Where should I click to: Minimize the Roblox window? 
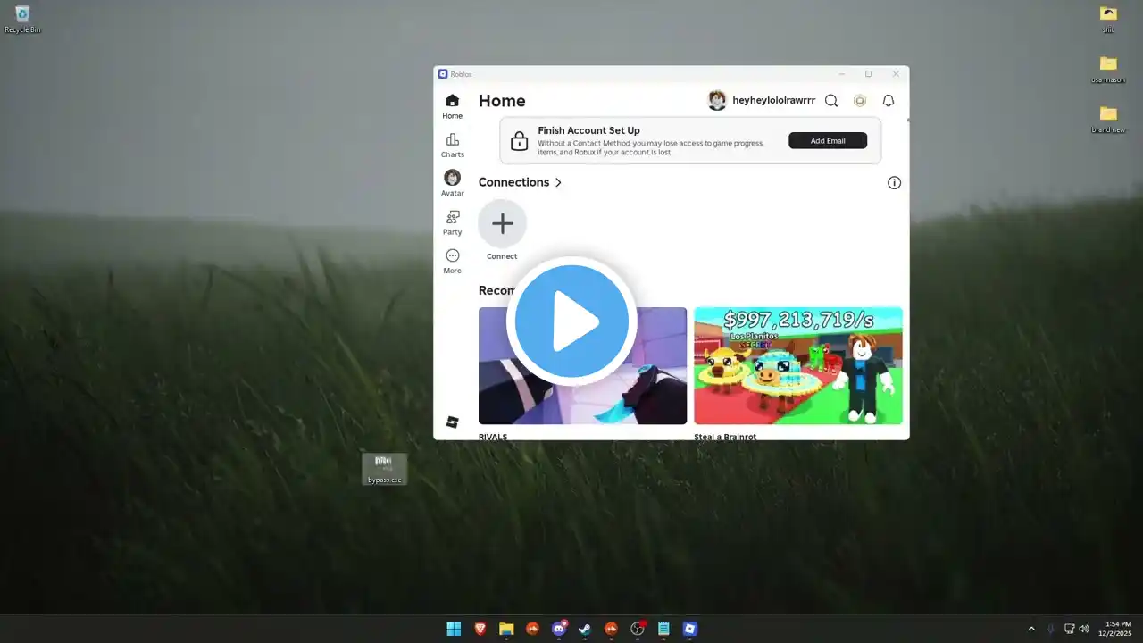(841, 74)
